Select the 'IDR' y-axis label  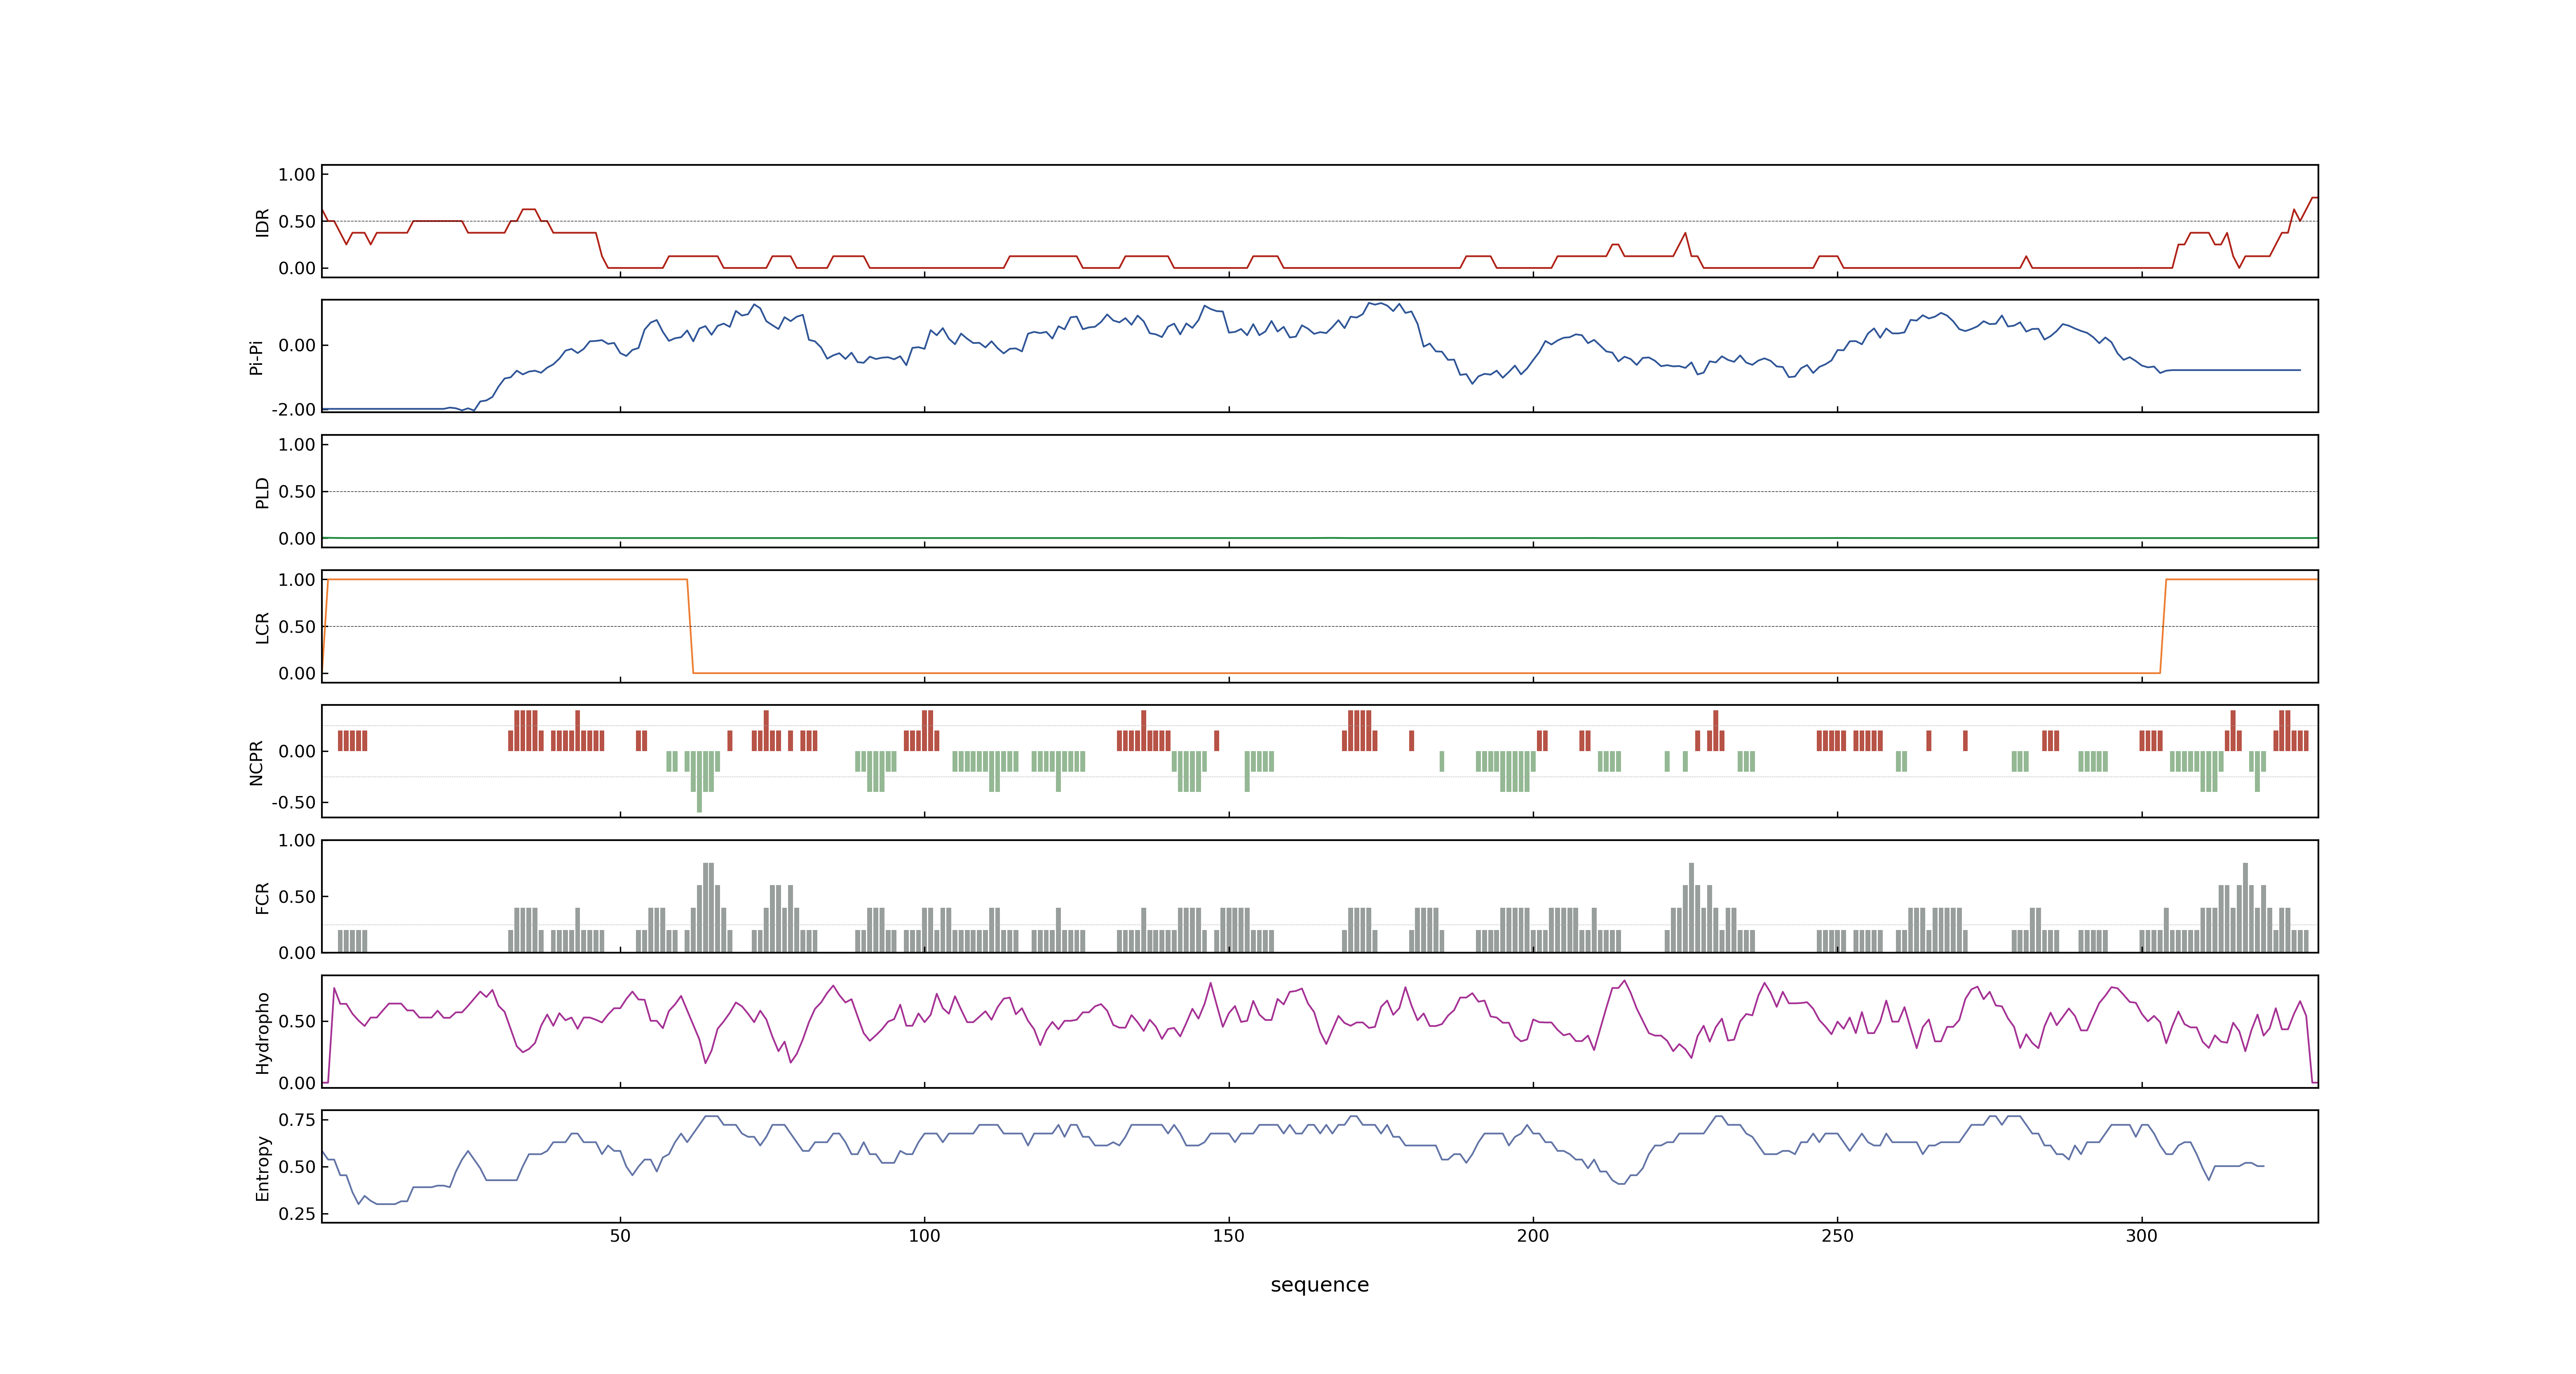(263, 222)
